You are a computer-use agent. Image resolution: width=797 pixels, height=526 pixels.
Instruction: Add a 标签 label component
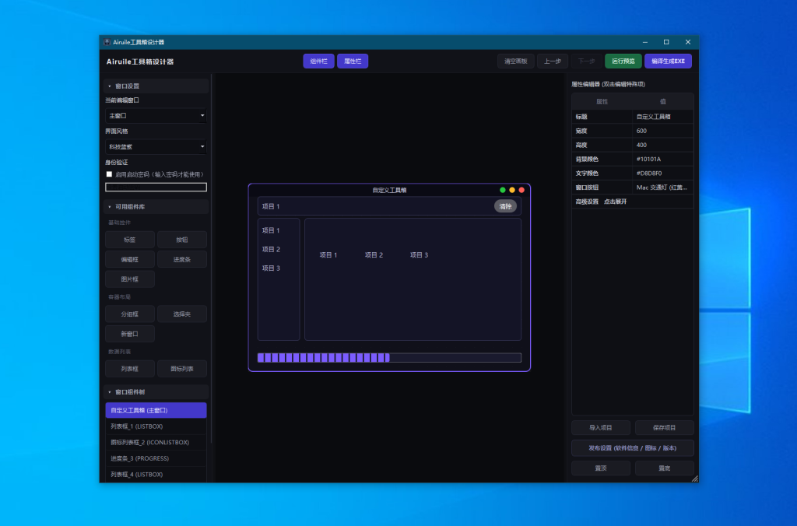pos(130,240)
